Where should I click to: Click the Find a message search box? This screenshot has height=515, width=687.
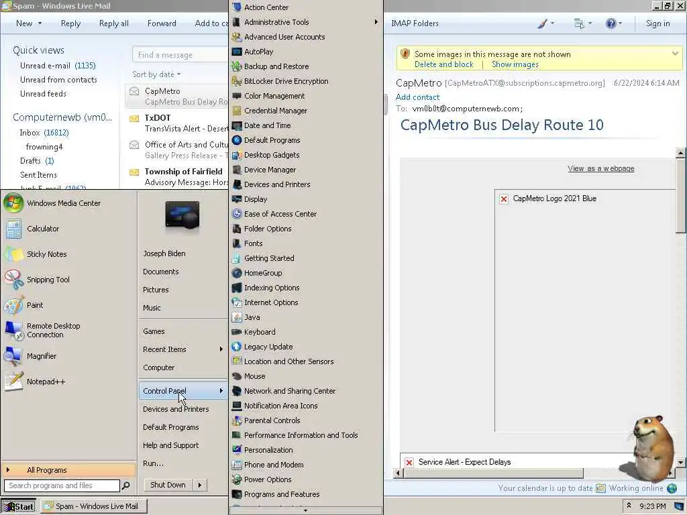tap(180, 55)
